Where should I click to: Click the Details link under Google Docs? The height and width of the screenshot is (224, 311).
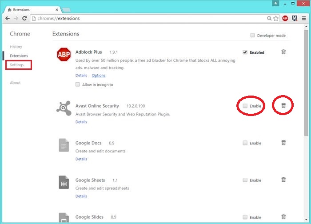tap(81, 159)
